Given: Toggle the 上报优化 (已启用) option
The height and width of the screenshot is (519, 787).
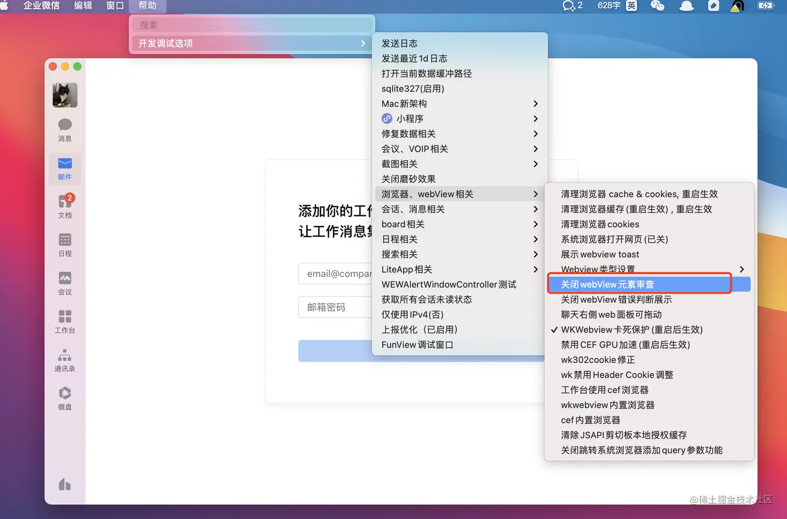Looking at the screenshot, I should coord(420,330).
